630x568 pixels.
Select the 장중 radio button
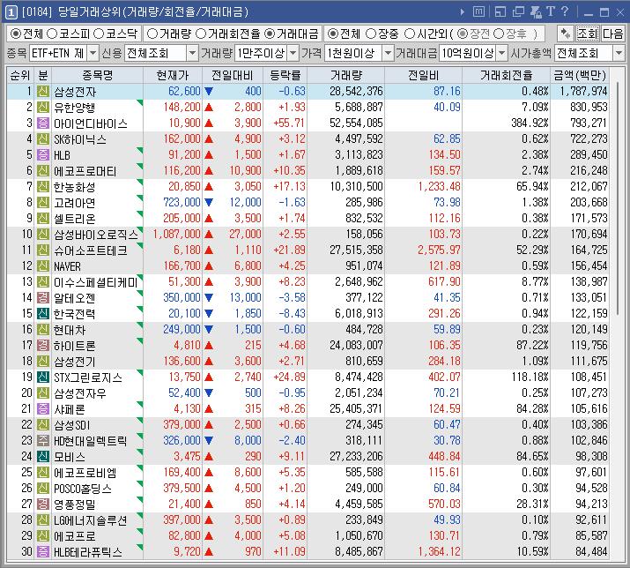tap(371, 34)
